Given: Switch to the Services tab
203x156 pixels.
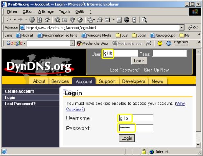Looking at the screenshot, I should click(60, 81).
